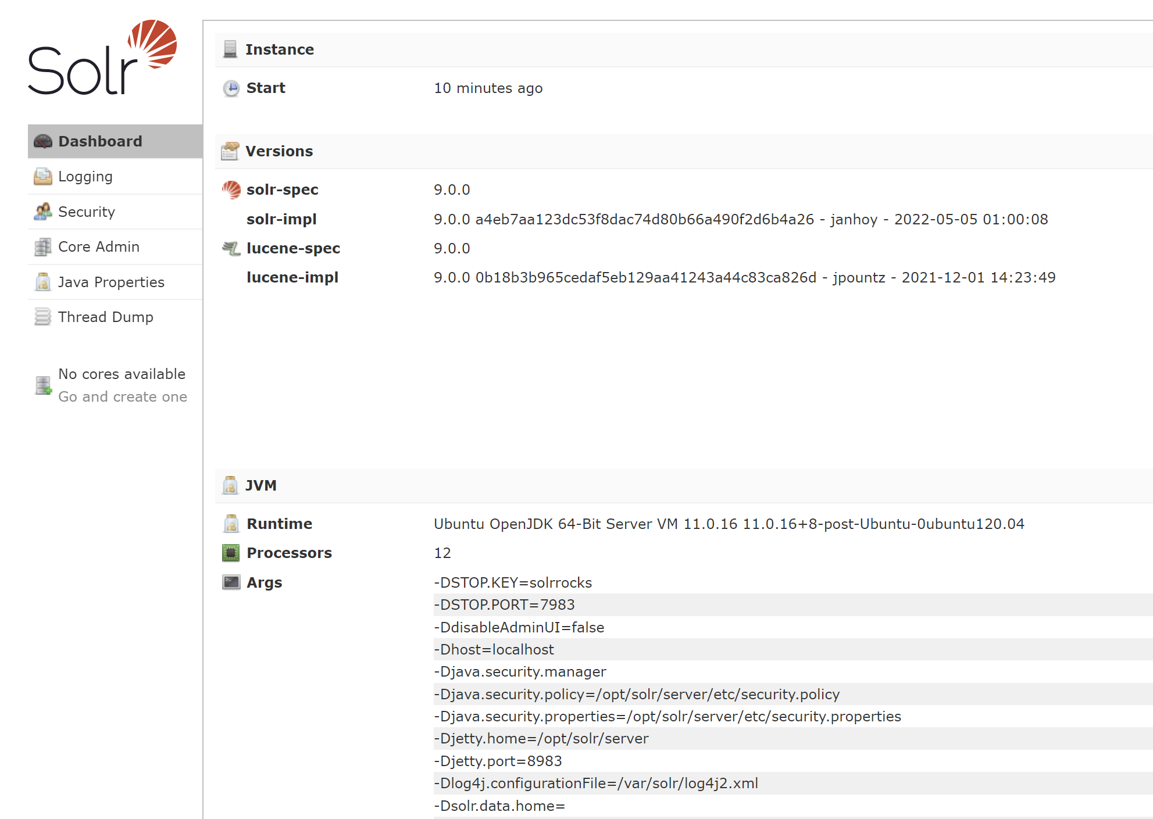This screenshot has width=1153, height=819.
Task: Click the 'Go and create one' link
Action: [123, 397]
